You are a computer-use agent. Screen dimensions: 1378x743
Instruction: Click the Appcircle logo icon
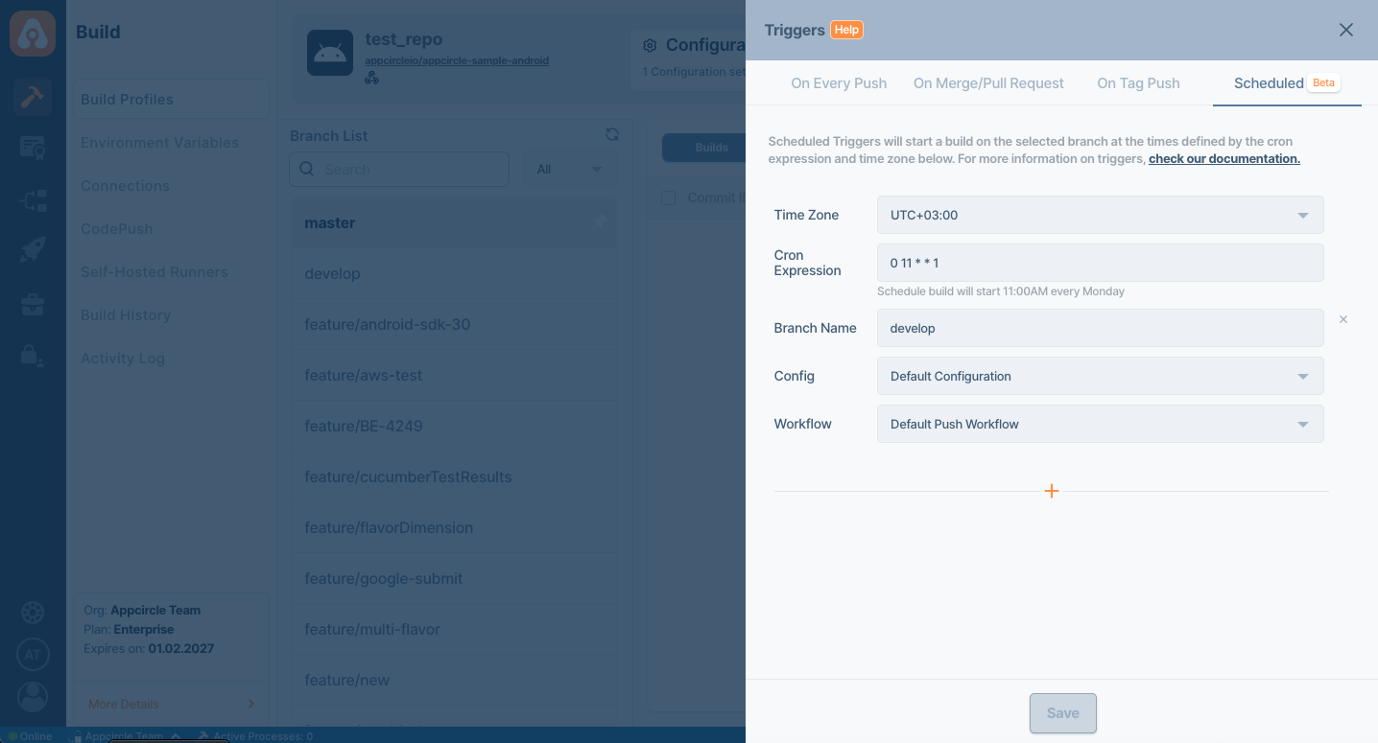tap(33, 32)
